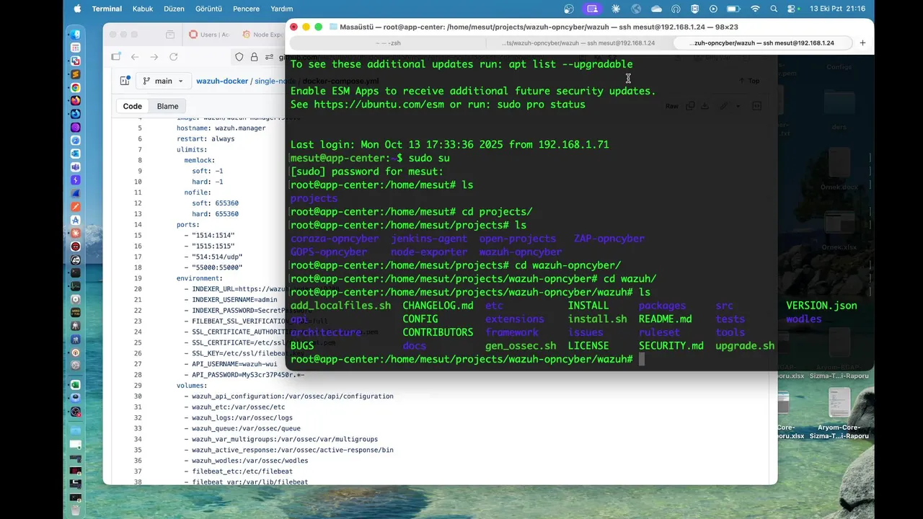This screenshot has width=923, height=519.
Task: Open the Users tab in the browser window
Action: point(209,35)
